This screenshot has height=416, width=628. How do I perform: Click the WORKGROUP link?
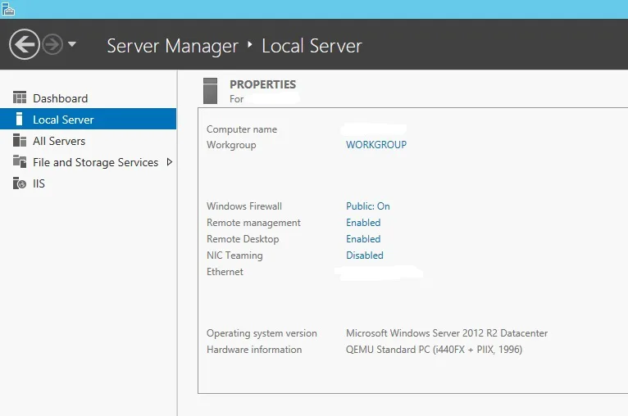pyautogui.click(x=375, y=145)
